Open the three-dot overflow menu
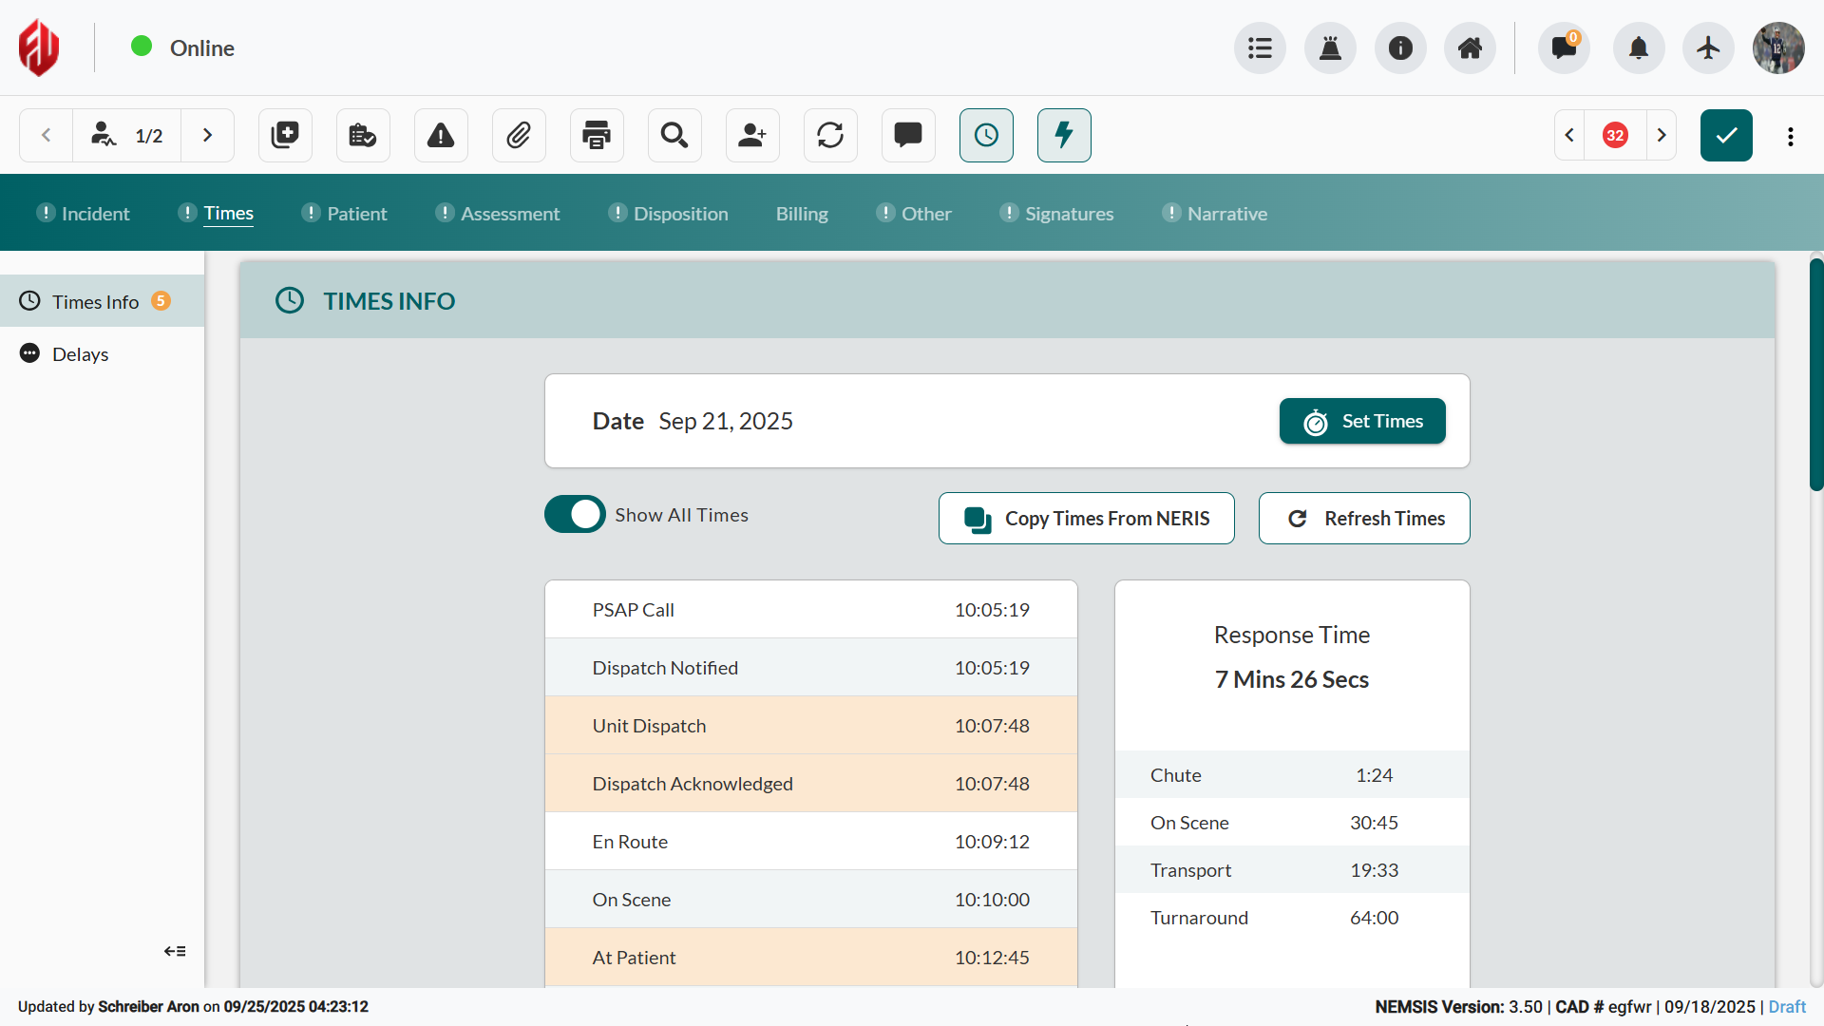The image size is (1824, 1026). click(x=1790, y=136)
